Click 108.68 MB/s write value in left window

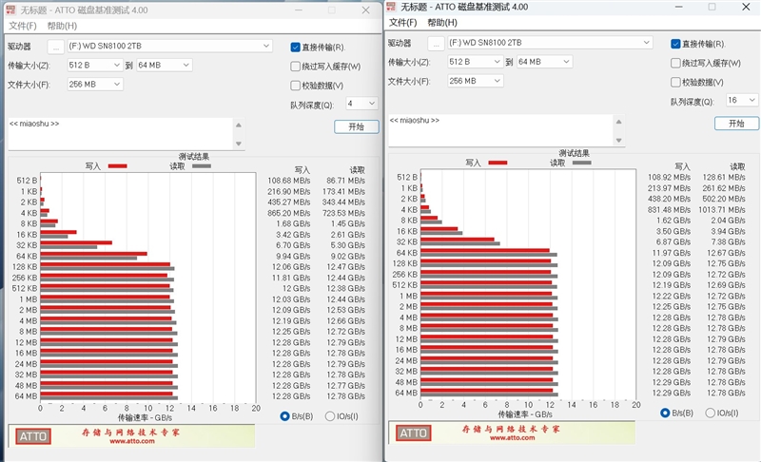click(289, 181)
